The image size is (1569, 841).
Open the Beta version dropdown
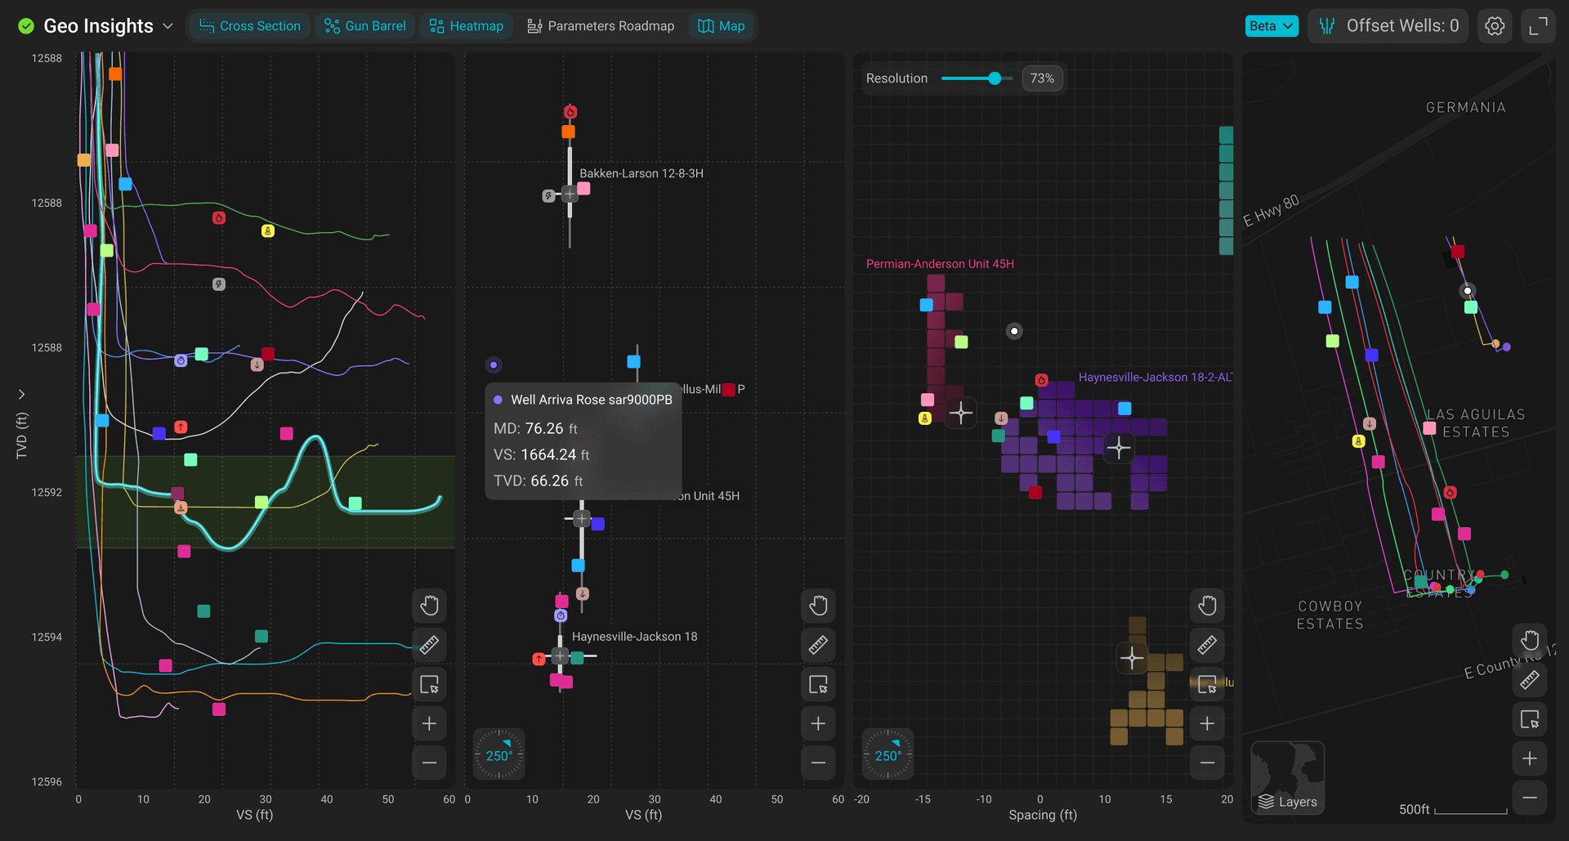tap(1272, 26)
